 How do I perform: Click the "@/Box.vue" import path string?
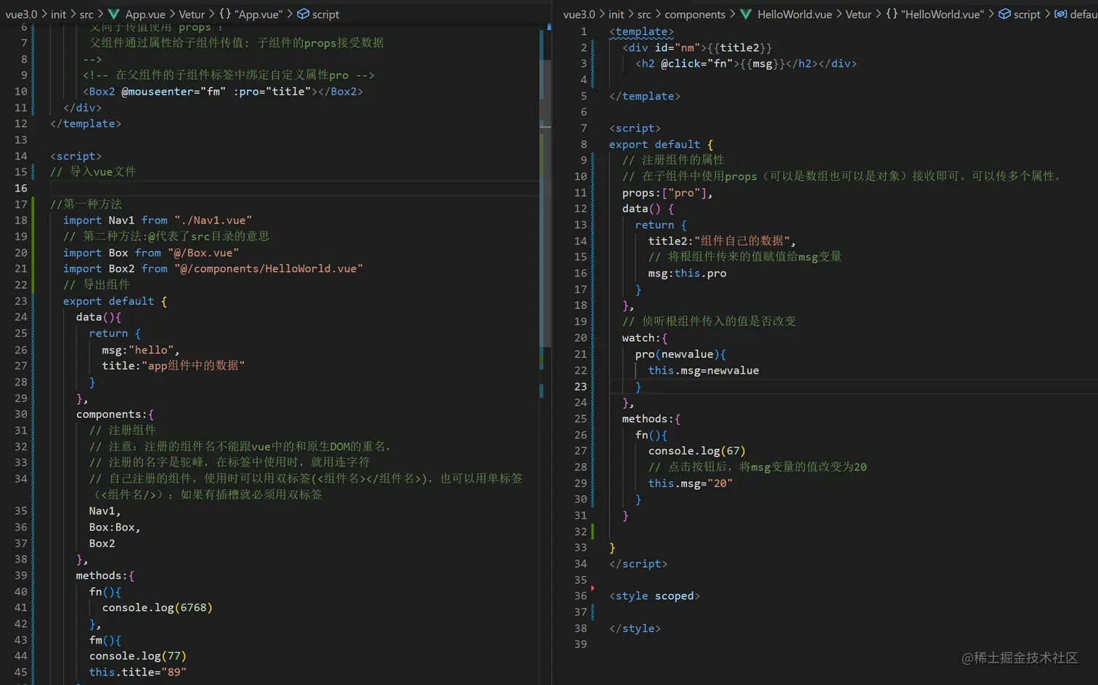pyautogui.click(x=203, y=253)
